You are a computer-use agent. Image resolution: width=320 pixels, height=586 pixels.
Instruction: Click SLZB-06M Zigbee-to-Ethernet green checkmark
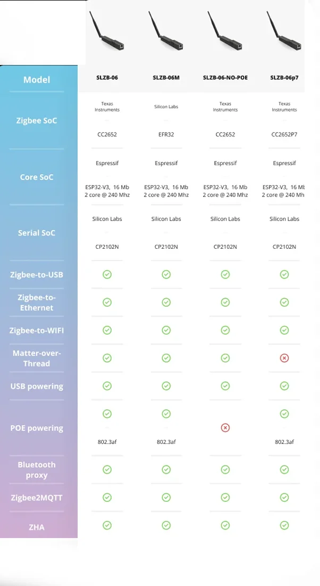pos(166,302)
